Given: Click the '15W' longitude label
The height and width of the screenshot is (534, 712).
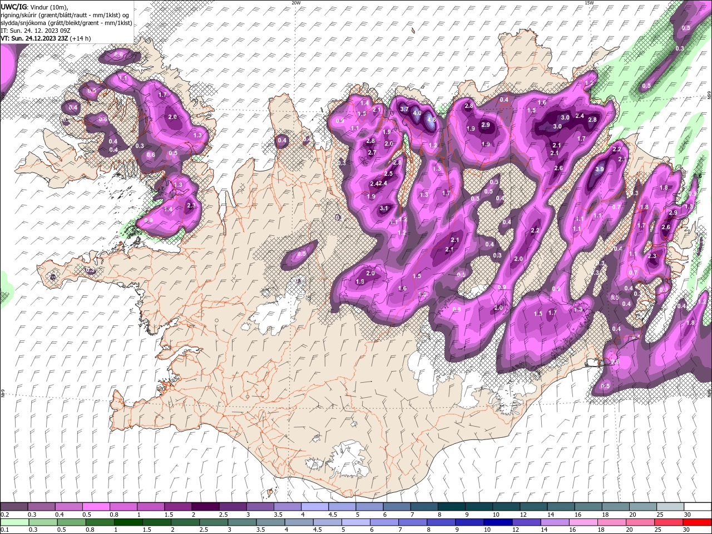Looking at the screenshot, I should [x=589, y=3].
